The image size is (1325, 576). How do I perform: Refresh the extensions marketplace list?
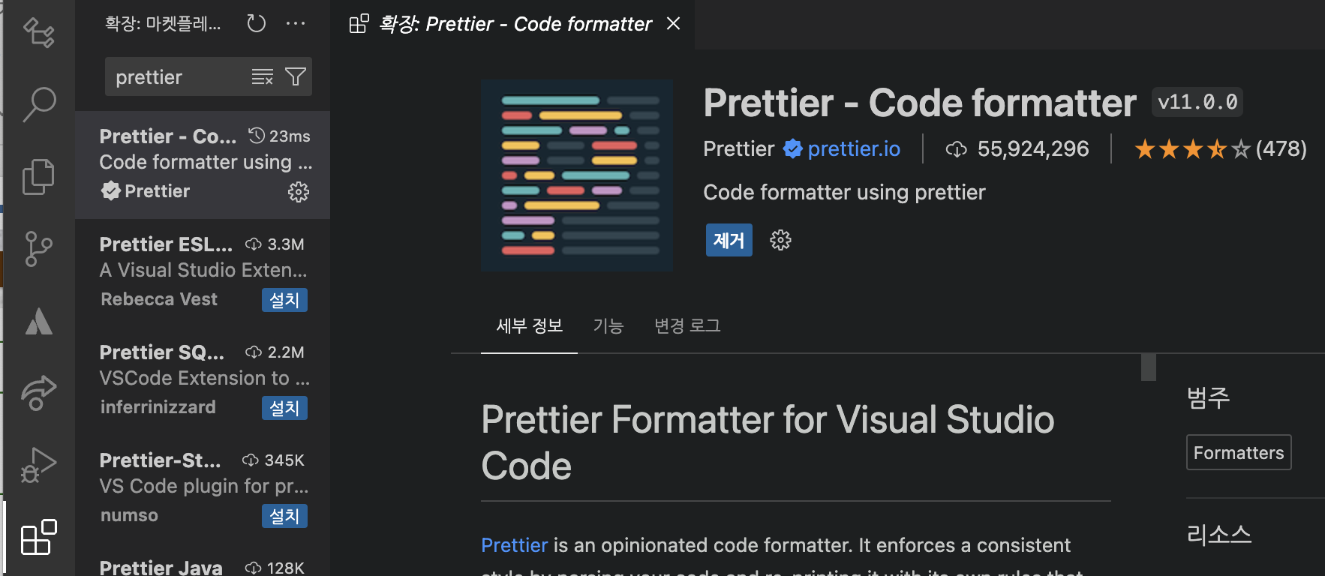257,23
